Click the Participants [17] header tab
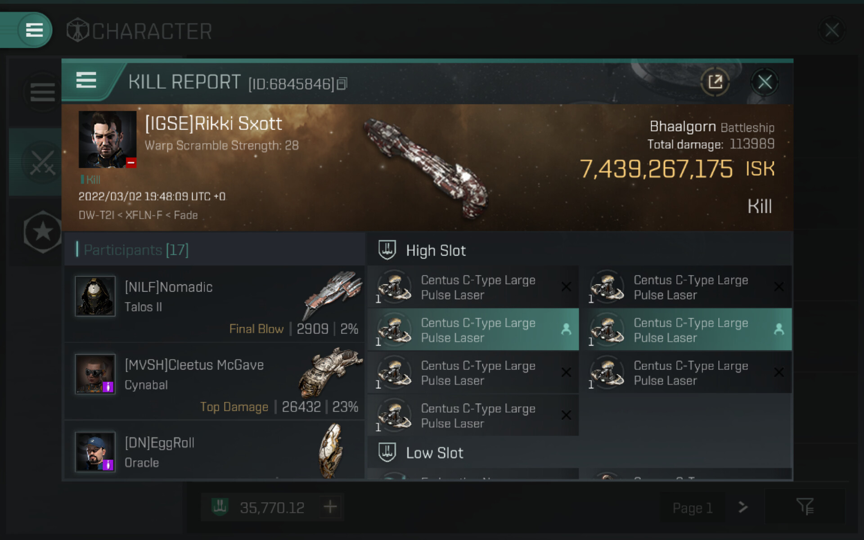 pos(136,250)
